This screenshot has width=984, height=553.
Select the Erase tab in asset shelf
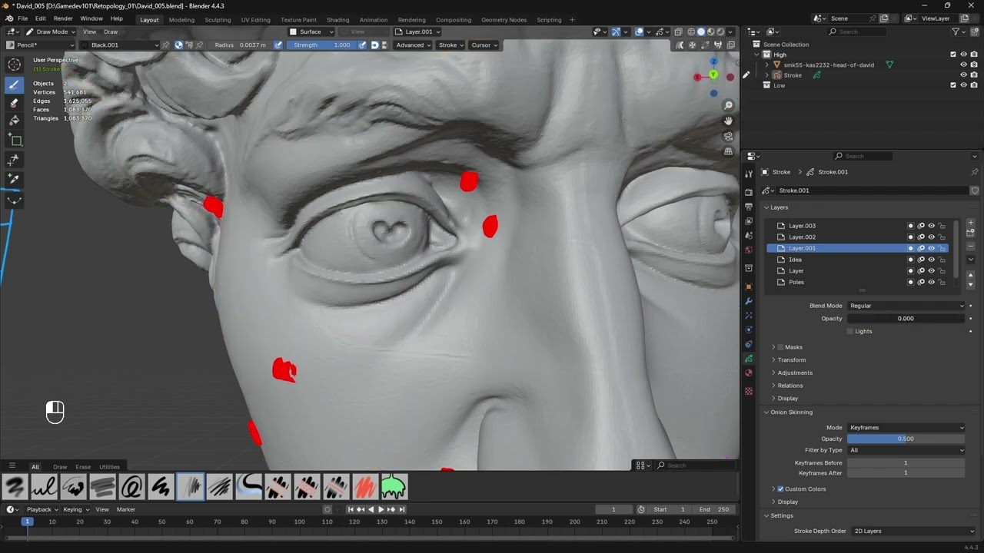click(x=83, y=466)
